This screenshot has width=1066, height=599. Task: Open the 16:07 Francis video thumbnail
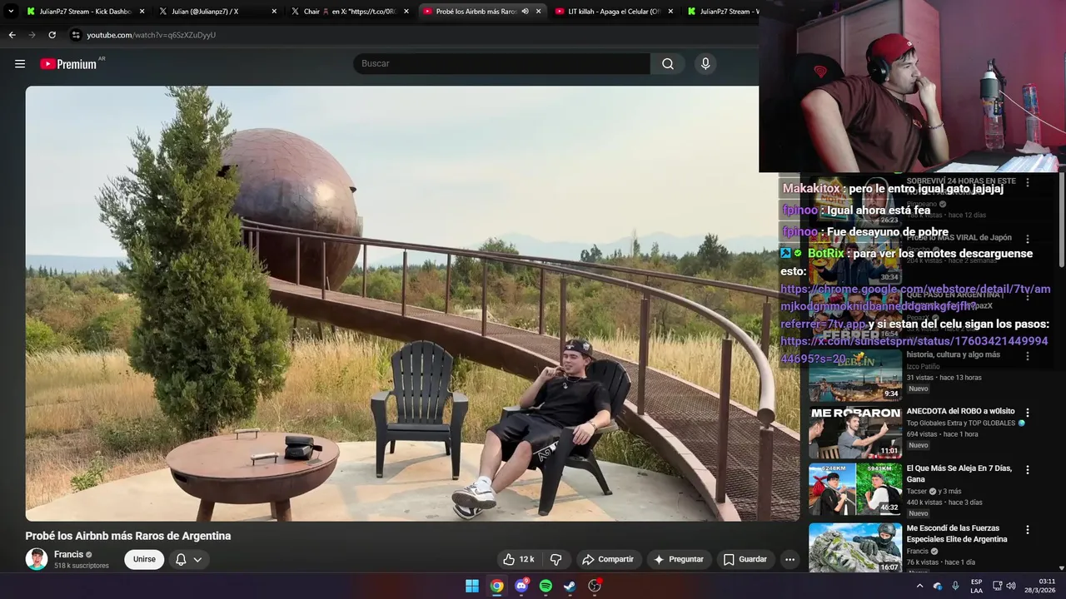pos(855,547)
